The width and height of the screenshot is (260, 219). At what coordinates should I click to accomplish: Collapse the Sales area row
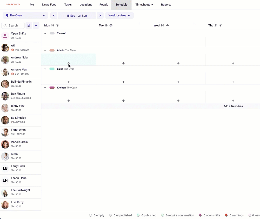pyautogui.click(x=45, y=69)
